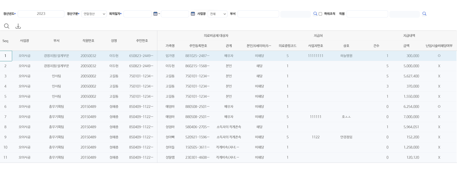Open calendar for 퇴직일자 start date
The image size is (457, 171).
(x=155, y=14)
